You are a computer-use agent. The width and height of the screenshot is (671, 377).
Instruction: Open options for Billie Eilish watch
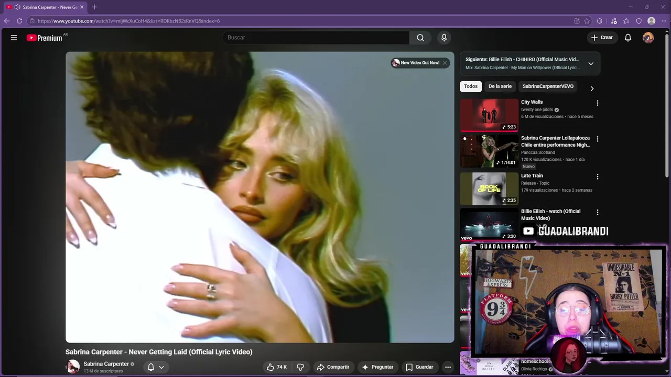click(x=597, y=212)
